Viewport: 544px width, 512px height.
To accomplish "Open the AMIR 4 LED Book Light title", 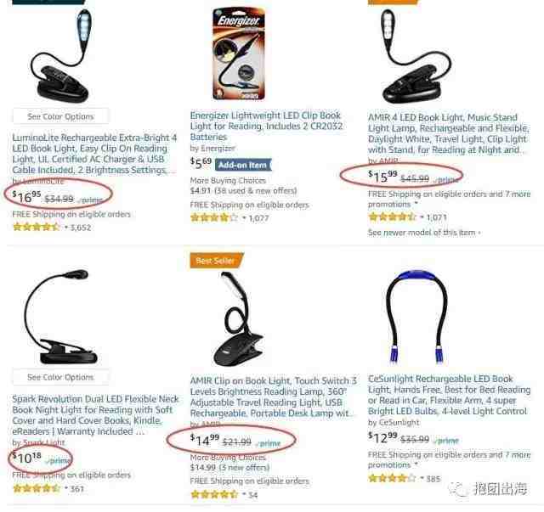I will (x=449, y=133).
